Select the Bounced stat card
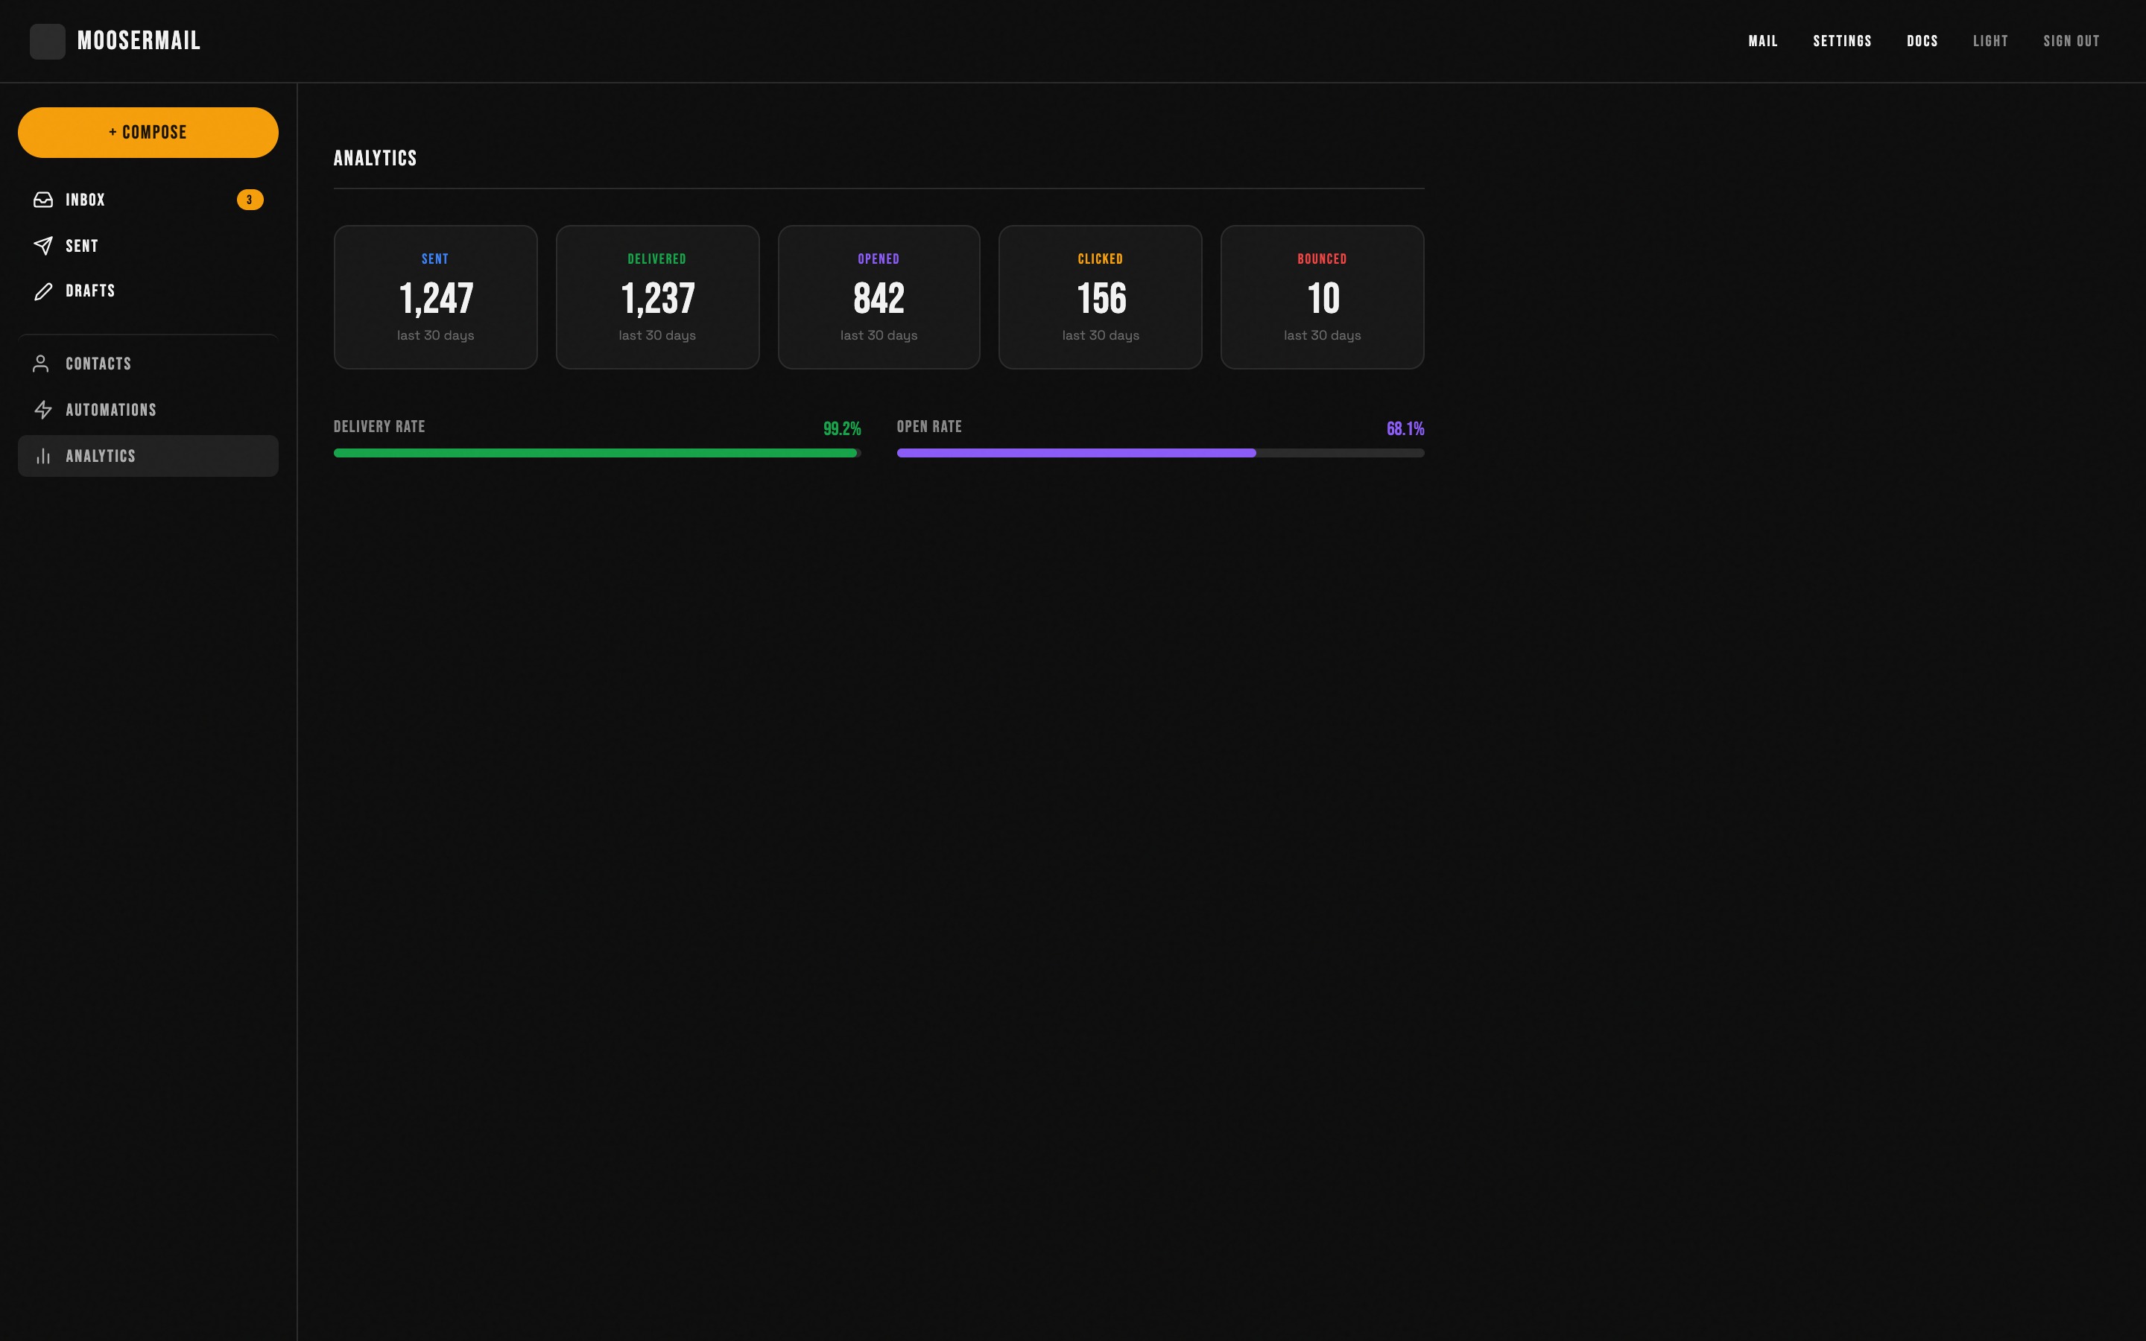Viewport: 2146px width, 1341px height. (x=1321, y=297)
